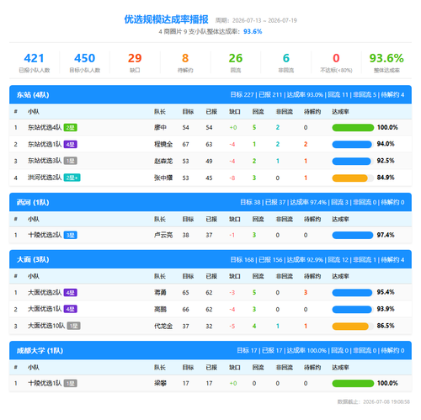This screenshot has width=421, height=420.
Task: Click the blue 93.6% in the subtitle
Action: pos(253,31)
